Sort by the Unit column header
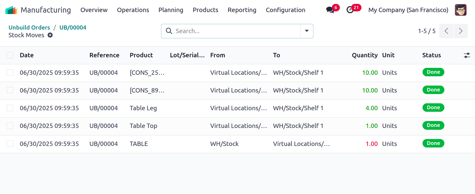 click(388, 55)
